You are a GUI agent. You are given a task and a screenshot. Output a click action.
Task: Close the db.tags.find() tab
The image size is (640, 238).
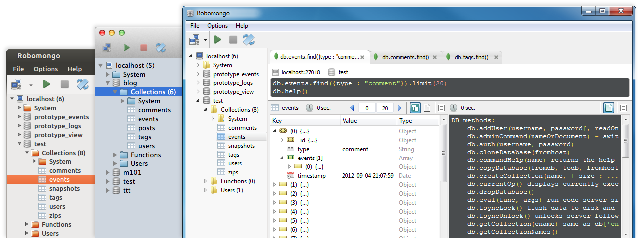495,57
